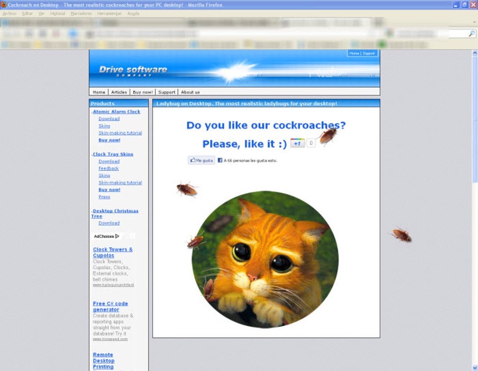This screenshot has height=371, width=478.
Task: Click Download under Clock Tray Skins
Action: [109, 161]
